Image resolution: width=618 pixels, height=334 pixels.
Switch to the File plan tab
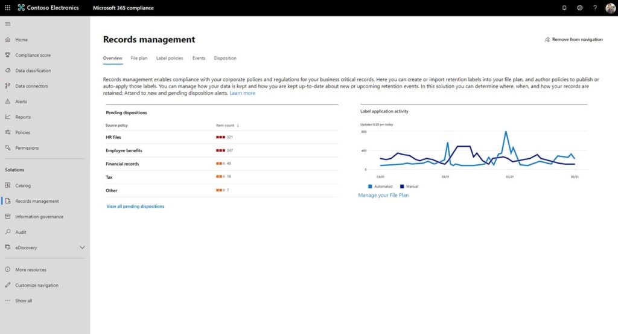pyautogui.click(x=139, y=59)
